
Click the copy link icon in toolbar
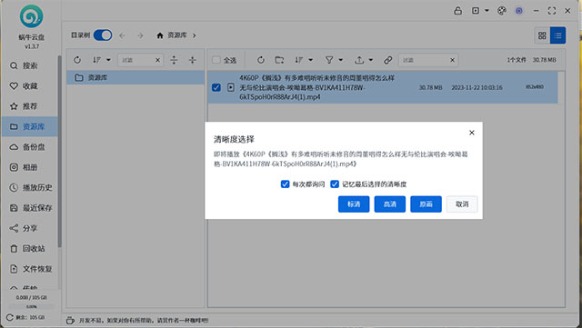(x=388, y=60)
